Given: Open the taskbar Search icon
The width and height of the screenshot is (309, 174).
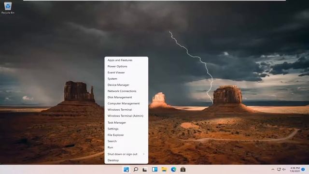Looking at the screenshot, I should click(136, 170).
